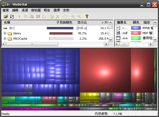This screenshot has height=117, width=159.
Task: Click the Ready status bar text
Action: (6, 114)
